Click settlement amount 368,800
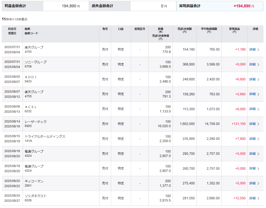The image size is (266, 208). click(x=189, y=64)
